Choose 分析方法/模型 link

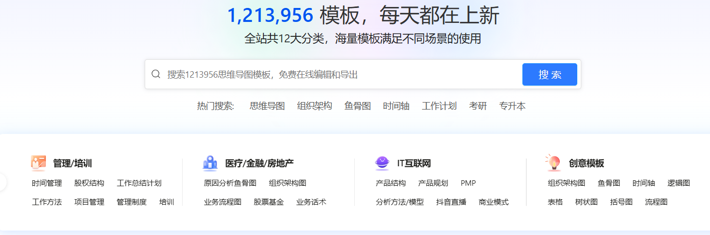(x=400, y=202)
